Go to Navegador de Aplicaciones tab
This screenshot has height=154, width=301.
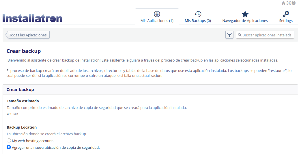click(x=245, y=21)
